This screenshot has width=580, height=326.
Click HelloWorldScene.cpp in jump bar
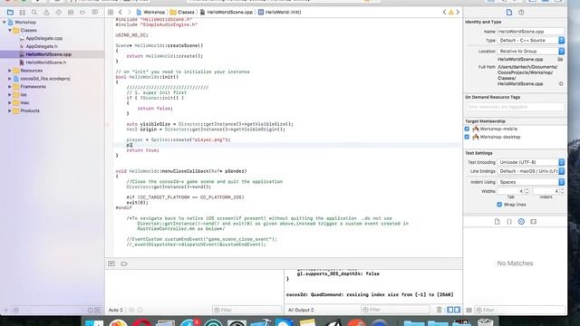[227, 12]
